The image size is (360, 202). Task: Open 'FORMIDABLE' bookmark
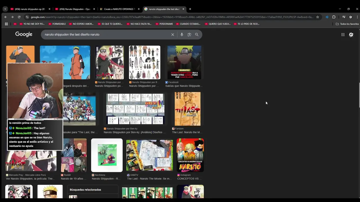pos(57,24)
